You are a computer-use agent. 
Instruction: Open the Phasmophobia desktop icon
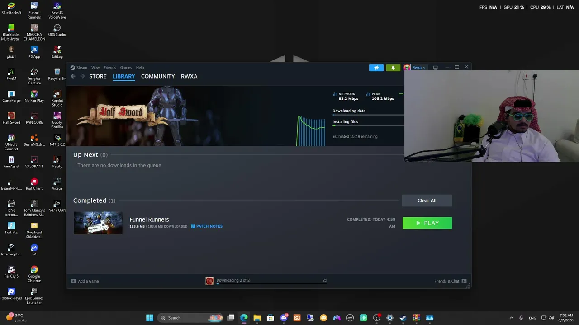click(x=11, y=251)
